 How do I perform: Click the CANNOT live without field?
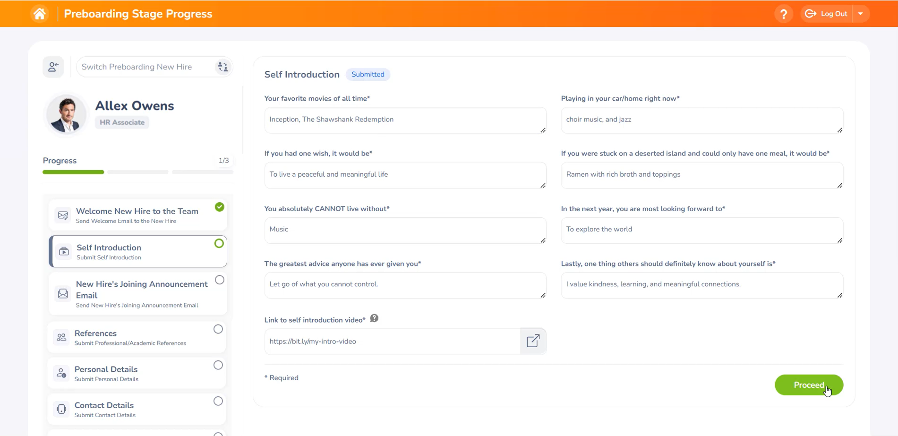[x=405, y=230]
